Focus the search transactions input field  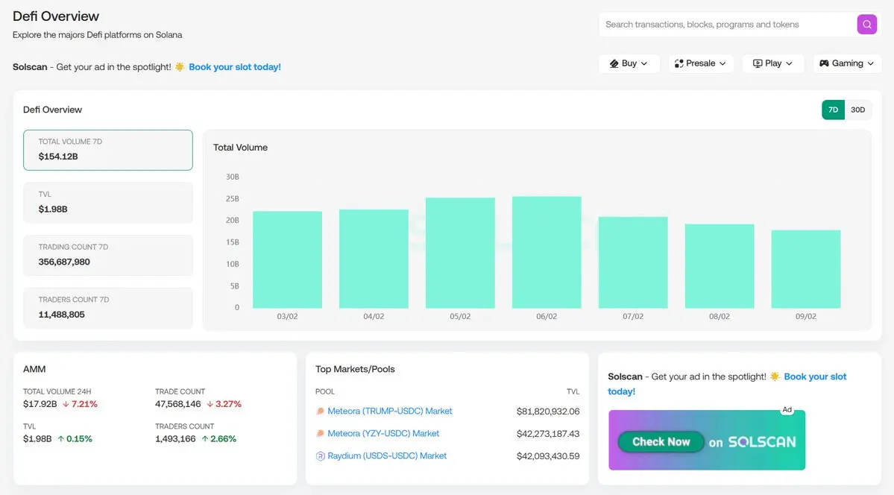click(x=727, y=25)
